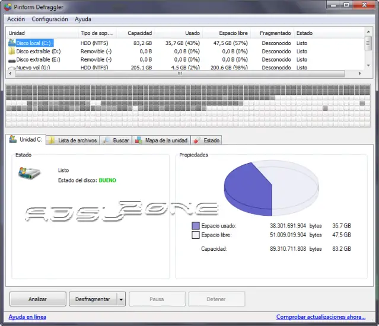Click the 47,5 GB (57%) free space cell
379x326 pixels.
[231, 43]
